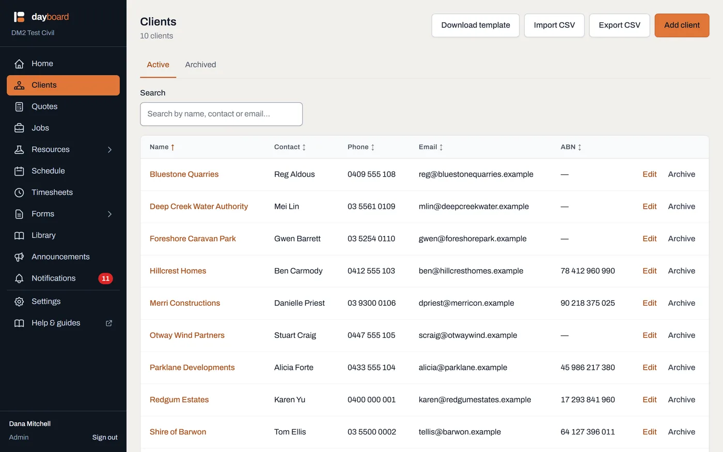Open the Bluestone Quarries client

tap(184, 175)
